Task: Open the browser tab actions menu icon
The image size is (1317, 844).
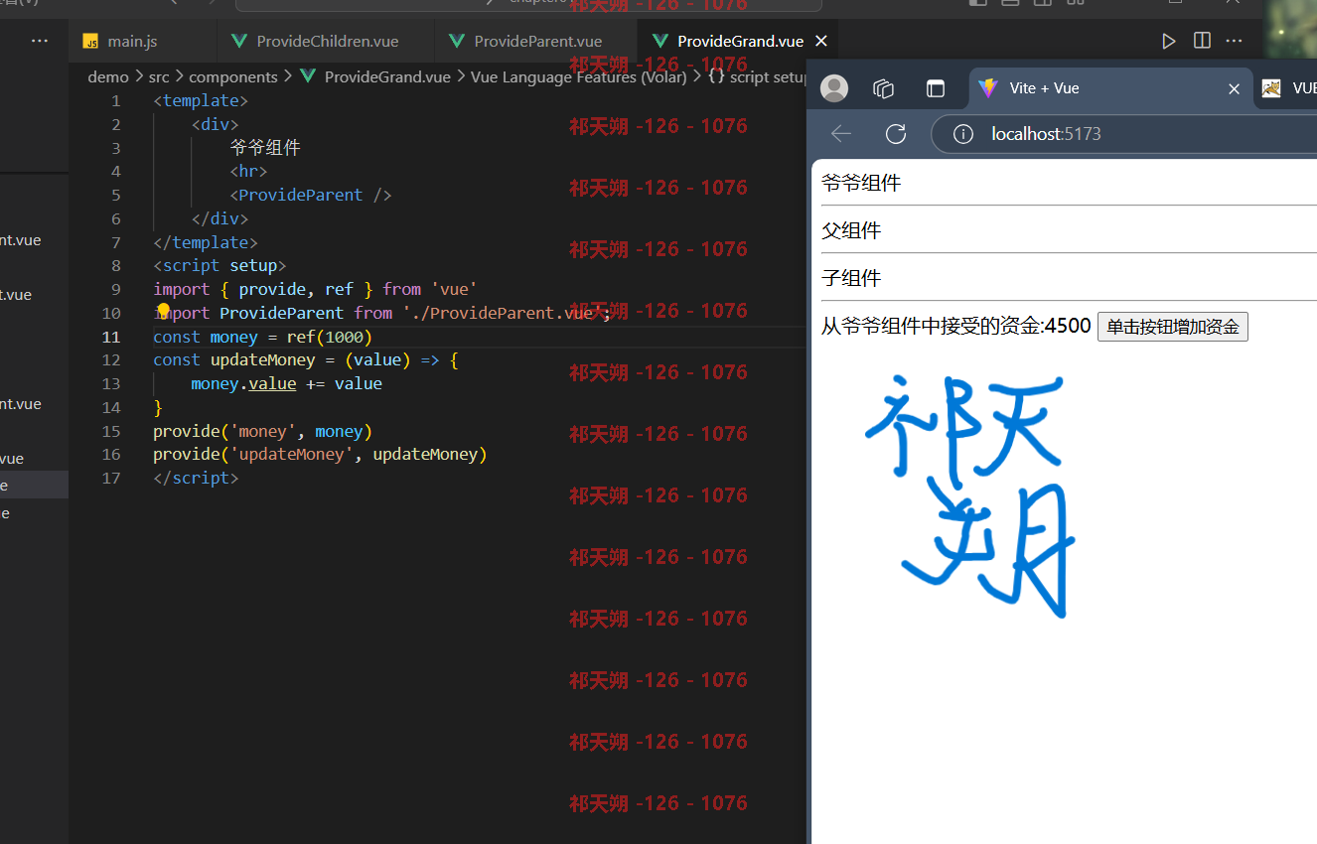Action: 936,88
